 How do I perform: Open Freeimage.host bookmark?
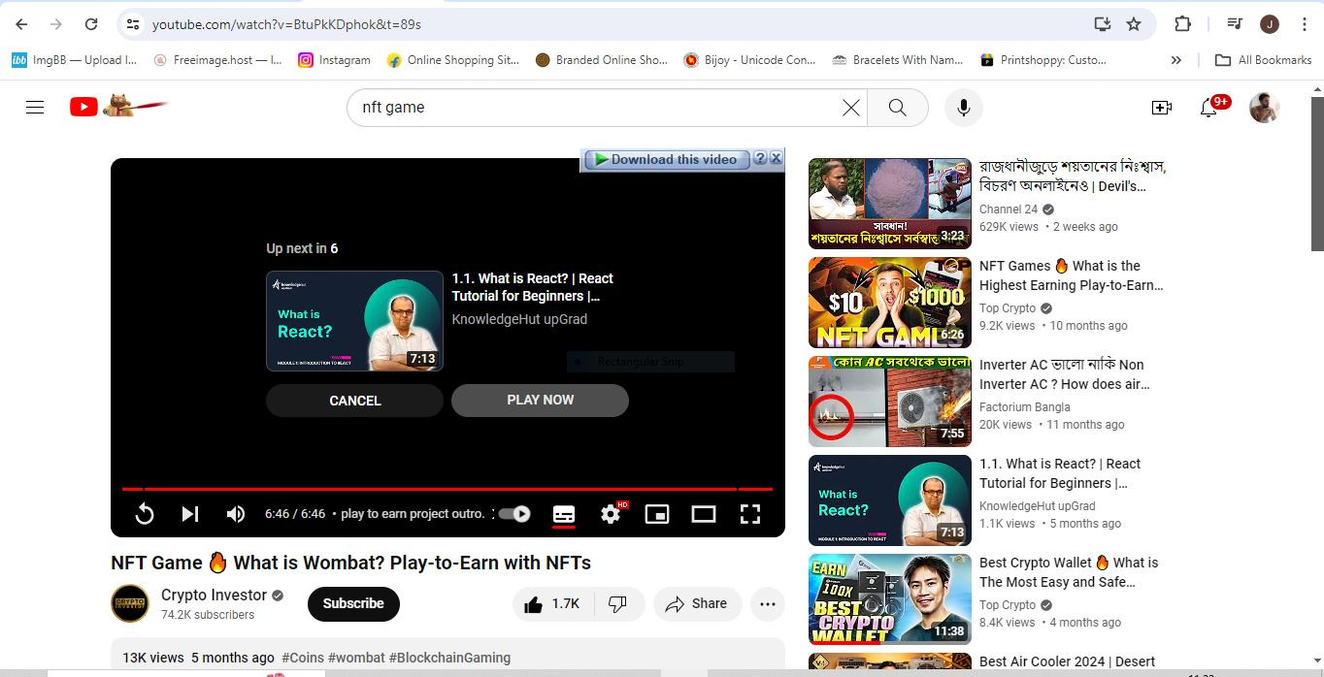coord(218,60)
